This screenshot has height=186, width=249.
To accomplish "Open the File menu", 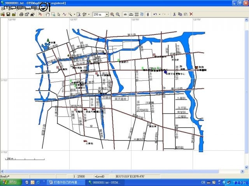I will coord(3,9).
